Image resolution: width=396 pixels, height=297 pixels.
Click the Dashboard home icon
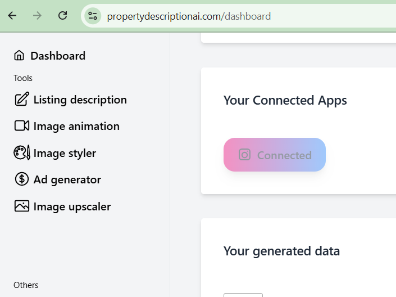[x=19, y=56]
